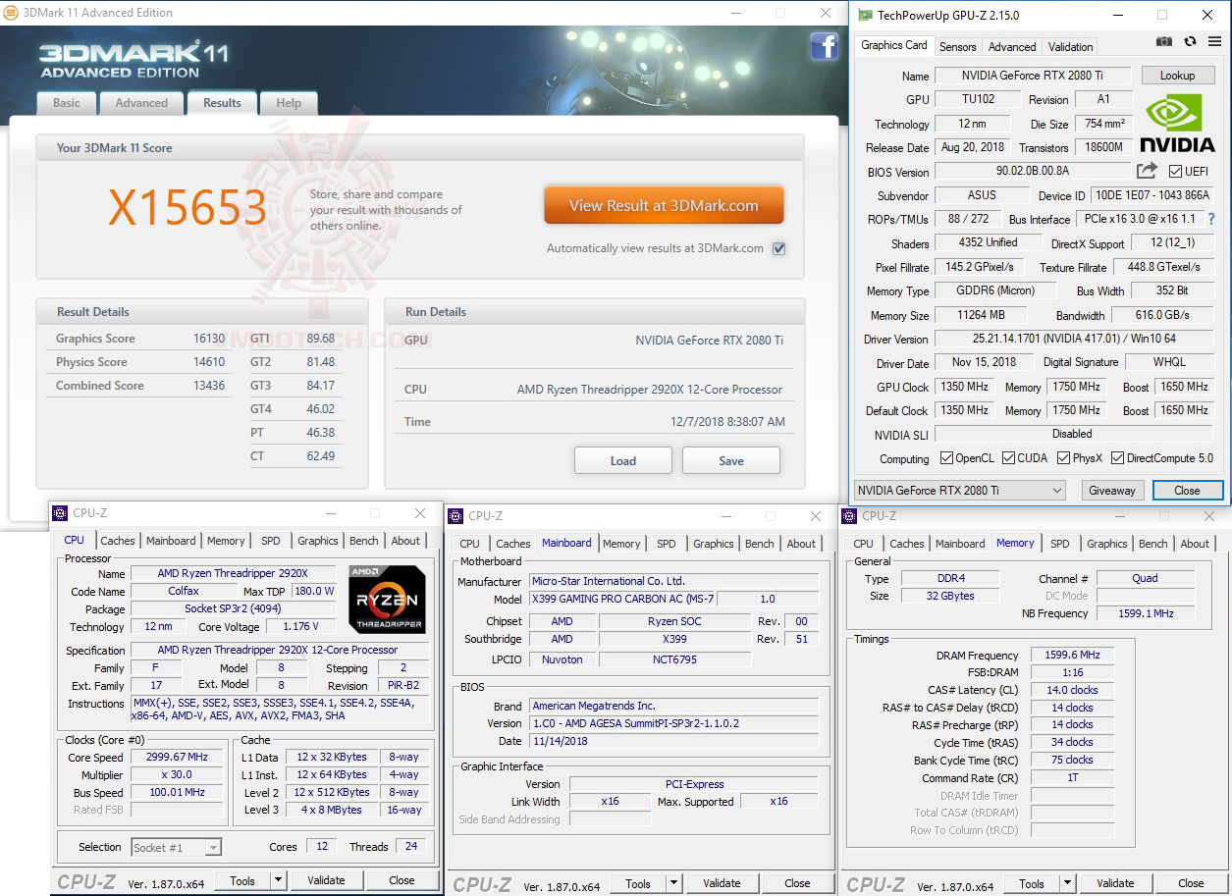Open the GPU selector dropdown in GPU-Z
This screenshot has width=1232, height=896.
tap(959, 490)
